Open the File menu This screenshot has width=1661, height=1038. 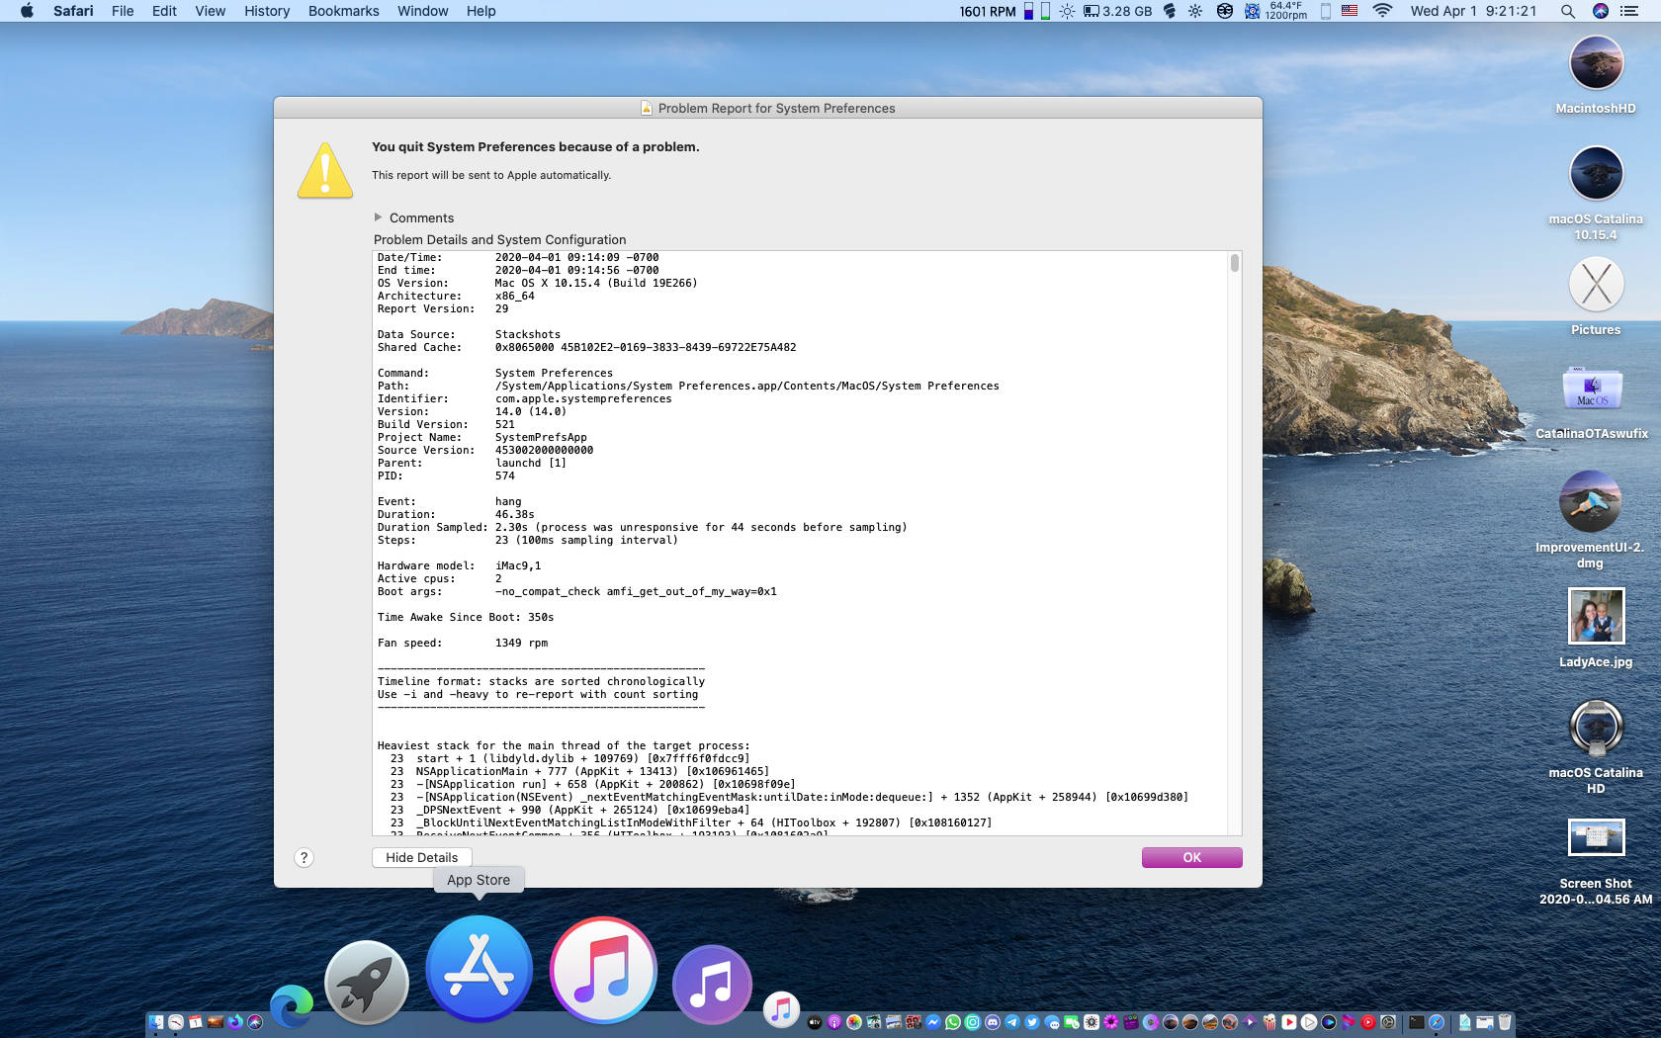[x=123, y=11]
